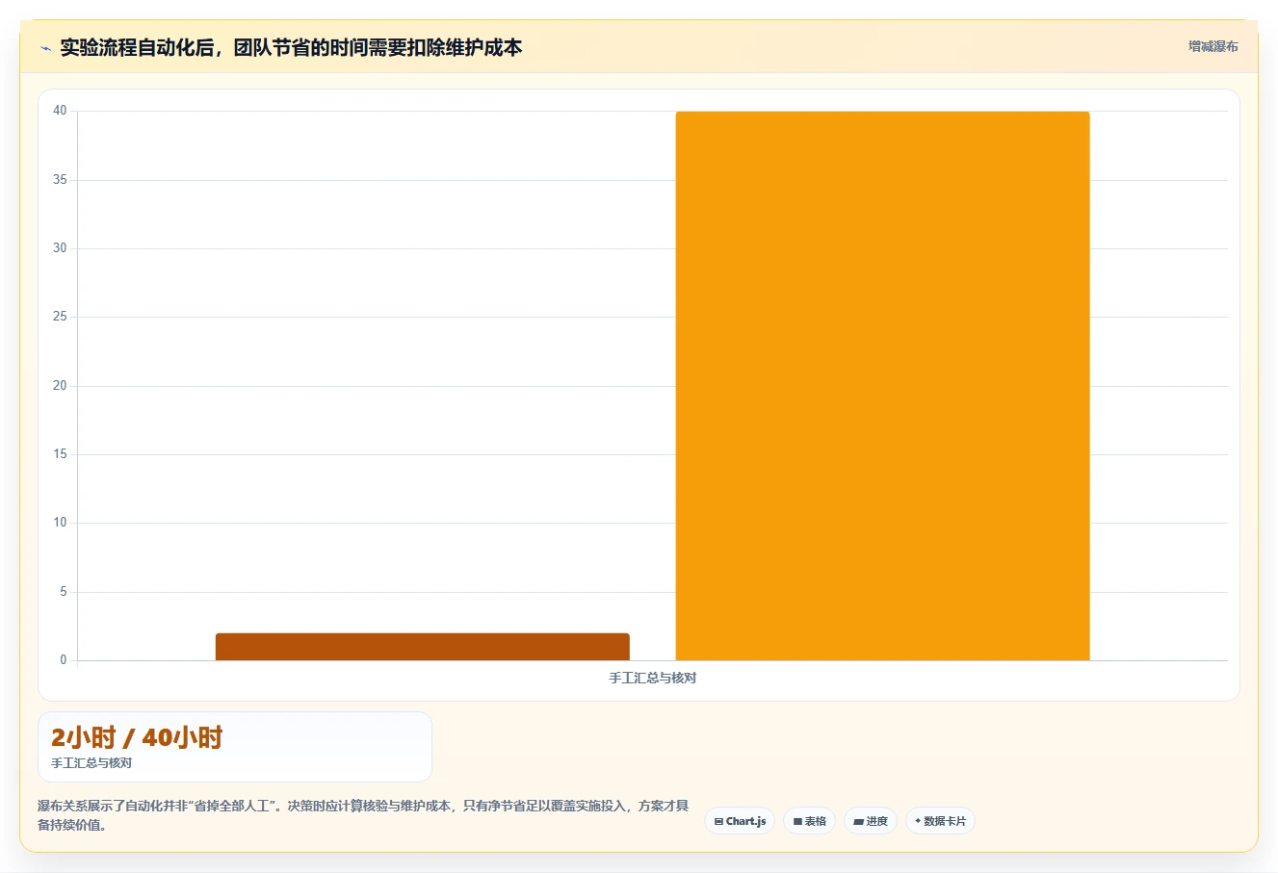Screen dimensions: 1278x873
Task: Click the 手工汇总与核对 caption in data card
Action: (x=91, y=763)
